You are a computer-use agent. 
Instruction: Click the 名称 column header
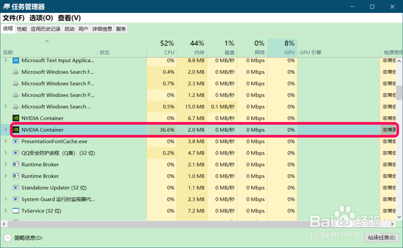(x=49, y=48)
